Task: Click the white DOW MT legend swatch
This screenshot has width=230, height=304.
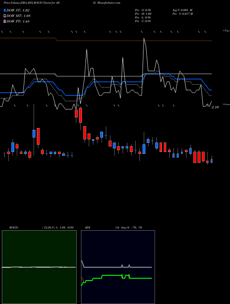Action: [5, 16]
